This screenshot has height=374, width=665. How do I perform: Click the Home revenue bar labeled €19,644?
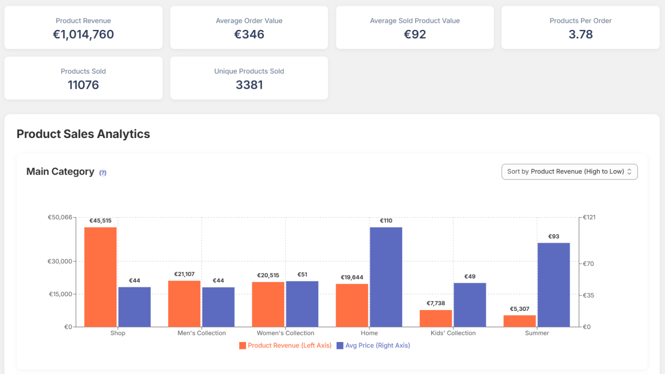352,305
